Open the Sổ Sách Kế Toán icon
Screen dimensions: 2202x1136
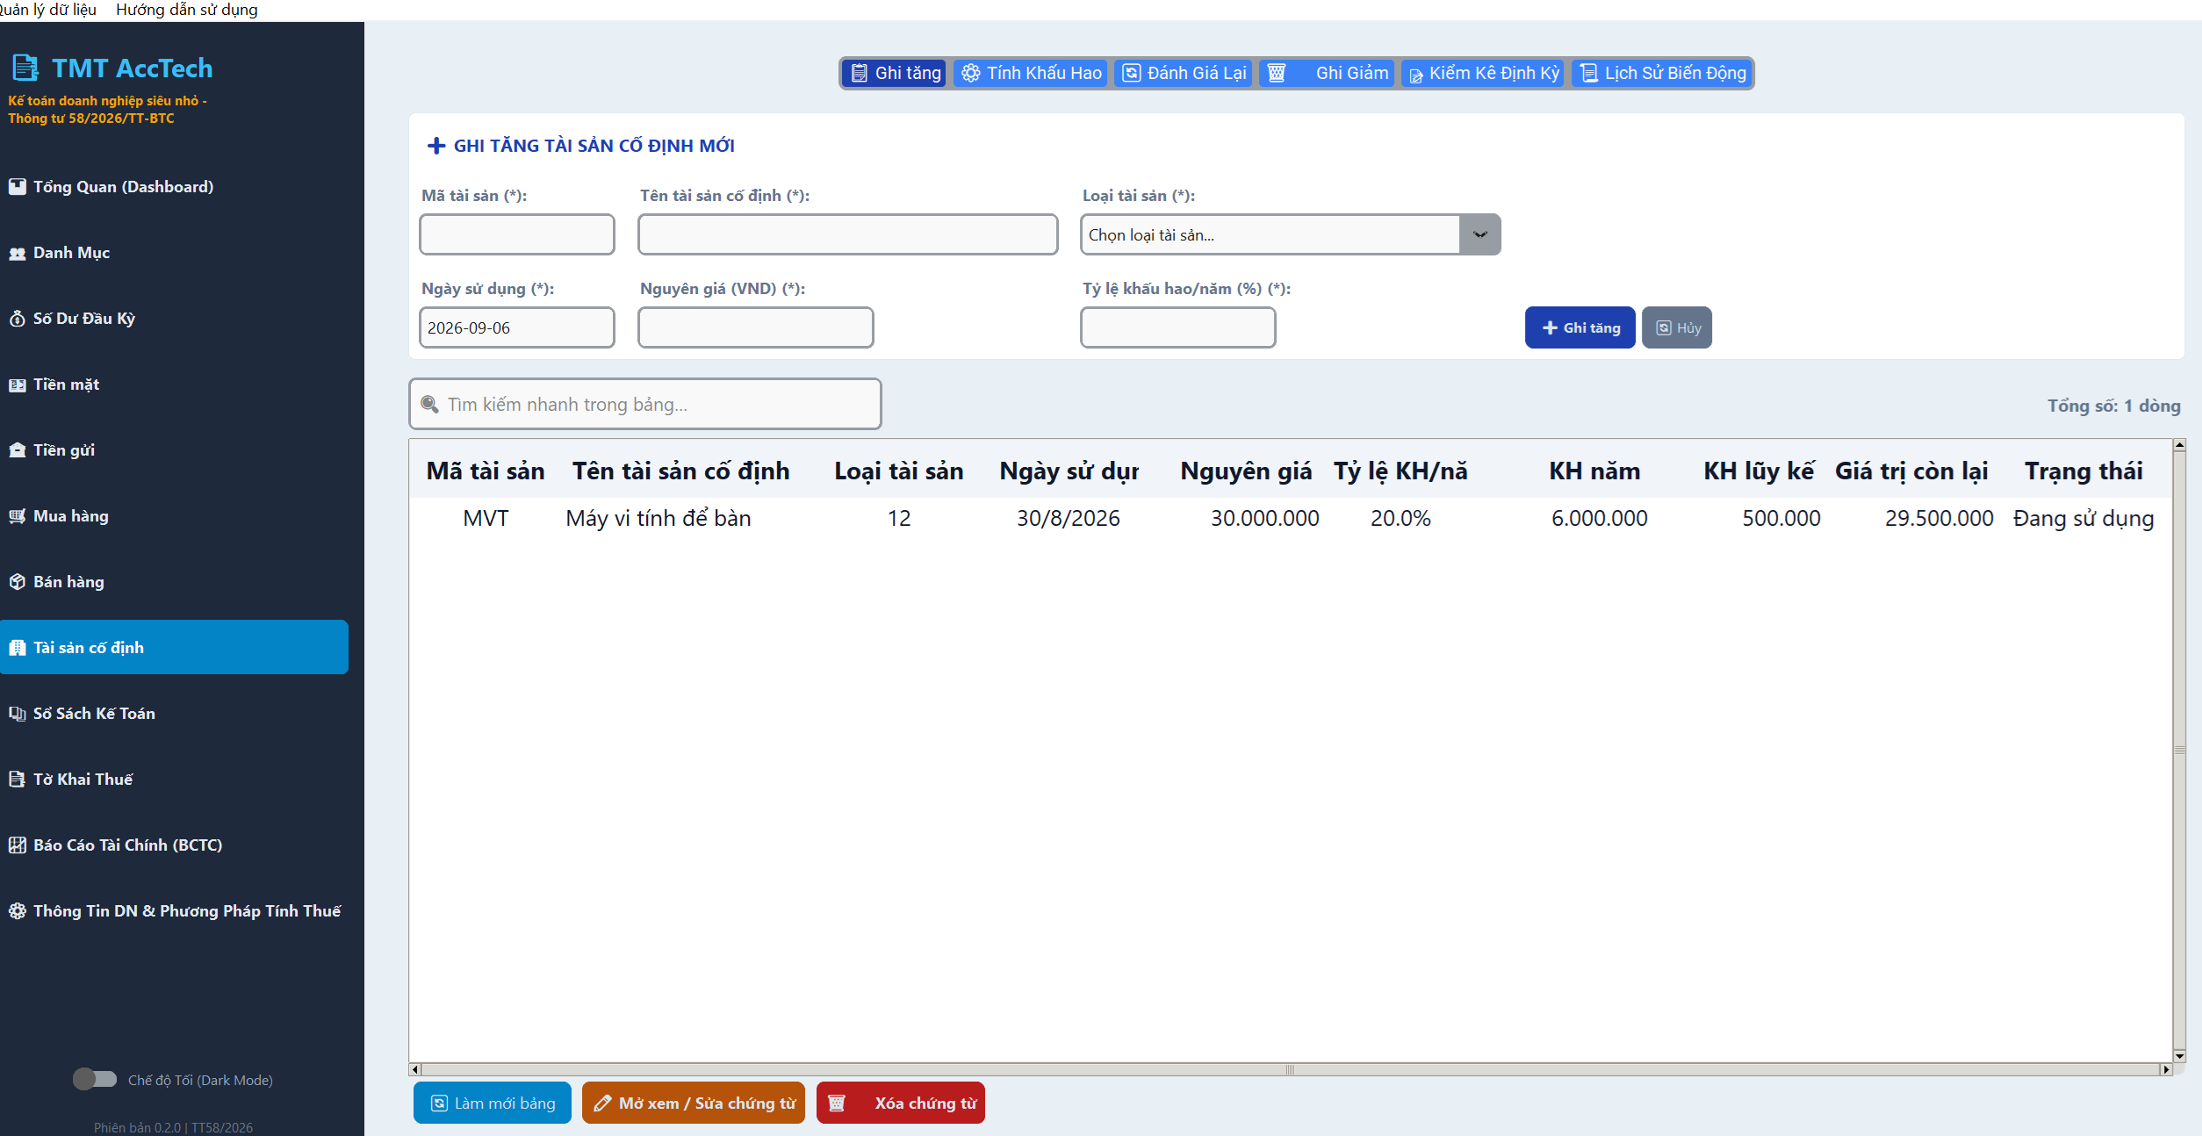(18, 714)
